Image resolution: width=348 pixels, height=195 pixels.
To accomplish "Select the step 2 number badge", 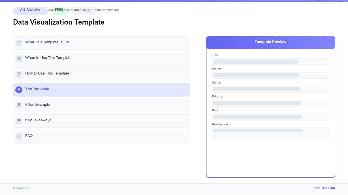I will click(x=19, y=58).
